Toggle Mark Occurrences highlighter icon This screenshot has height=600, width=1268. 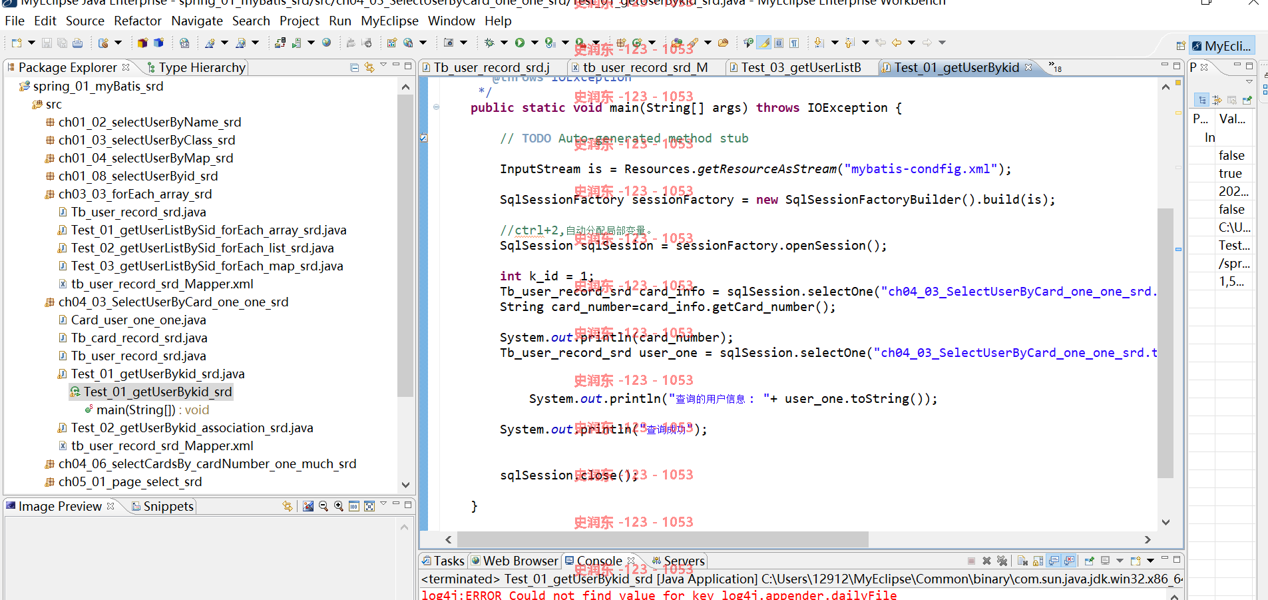(x=764, y=43)
